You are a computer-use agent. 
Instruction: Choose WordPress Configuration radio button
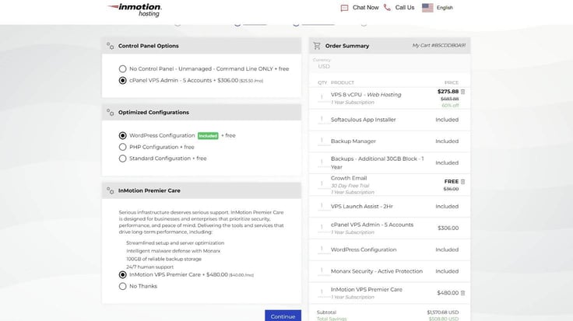click(122, 136)
